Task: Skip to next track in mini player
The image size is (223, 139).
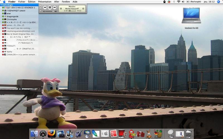Action: [x=55, y=8]
